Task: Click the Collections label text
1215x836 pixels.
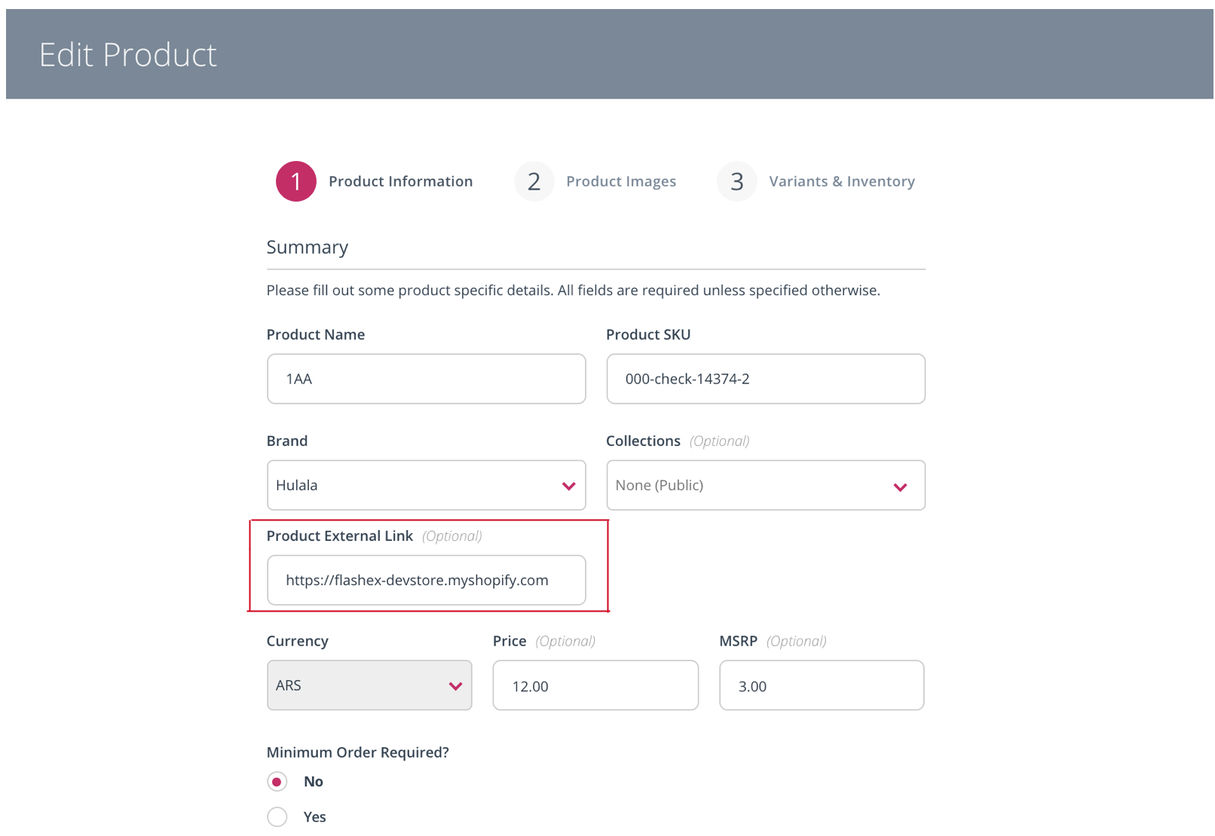Action: pyautogui.click(x=643, y=441)
